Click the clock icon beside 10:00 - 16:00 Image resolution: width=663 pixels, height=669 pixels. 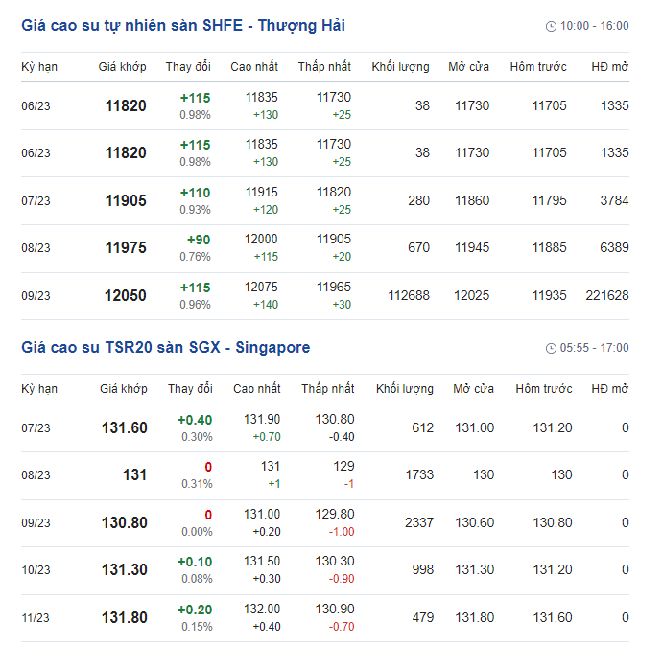coord(551,27)
